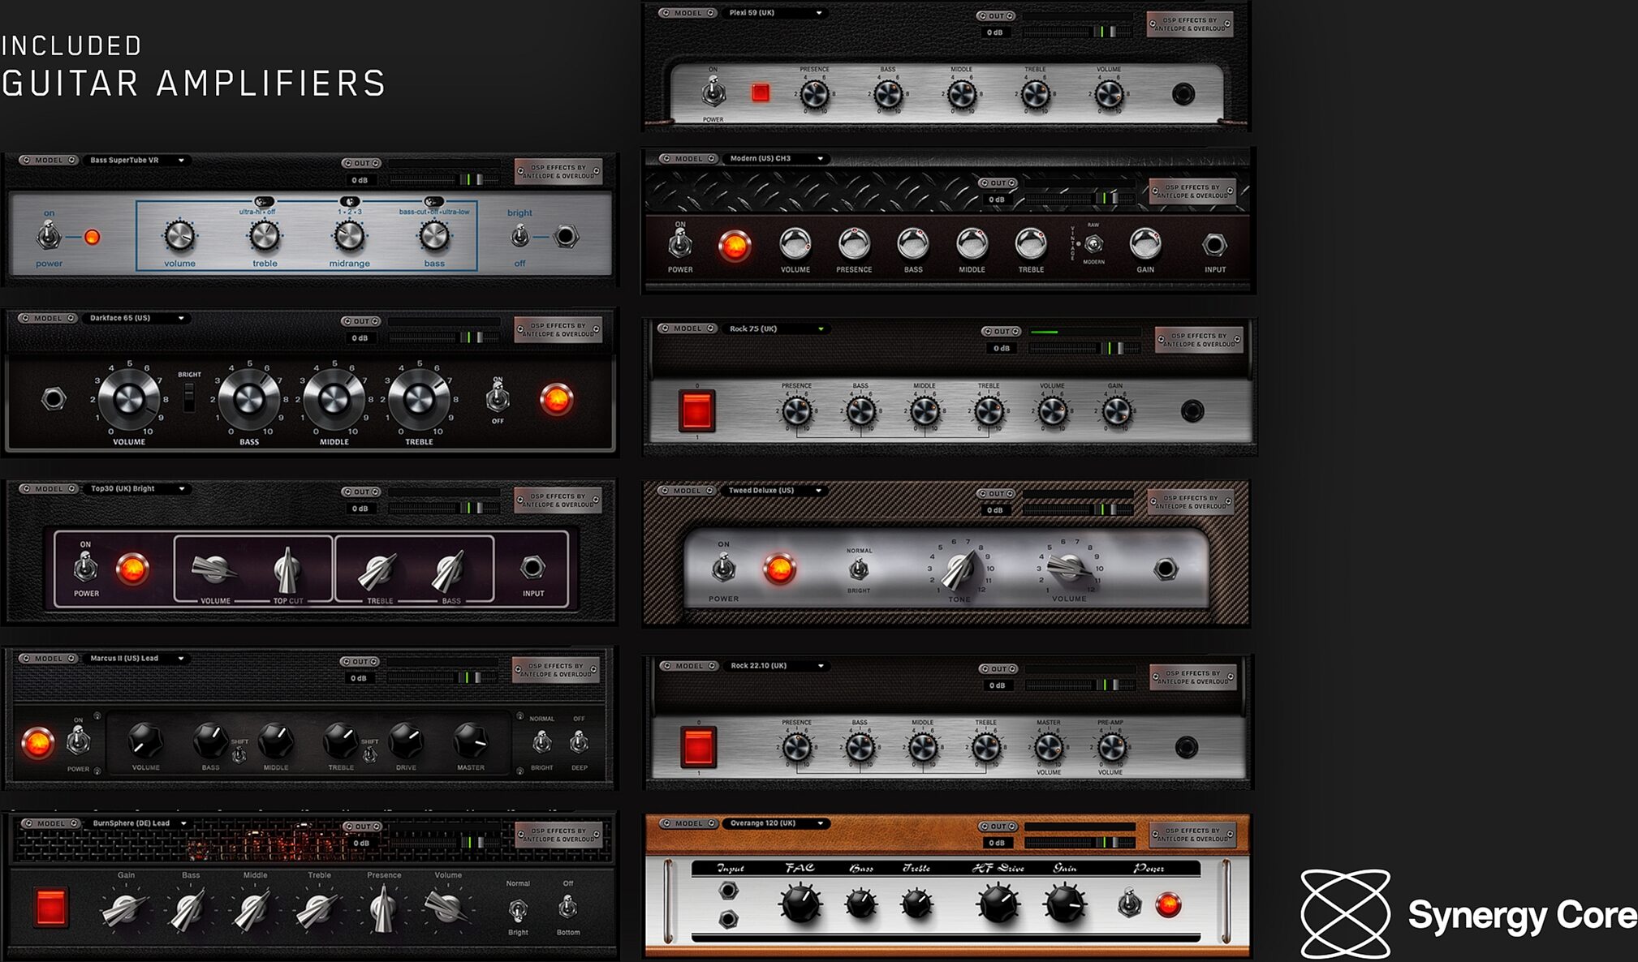The width and height of the screenshot is (1638, 962).
Task: Click the Rock 75 GAIN knob
Action: point(1116,411)
